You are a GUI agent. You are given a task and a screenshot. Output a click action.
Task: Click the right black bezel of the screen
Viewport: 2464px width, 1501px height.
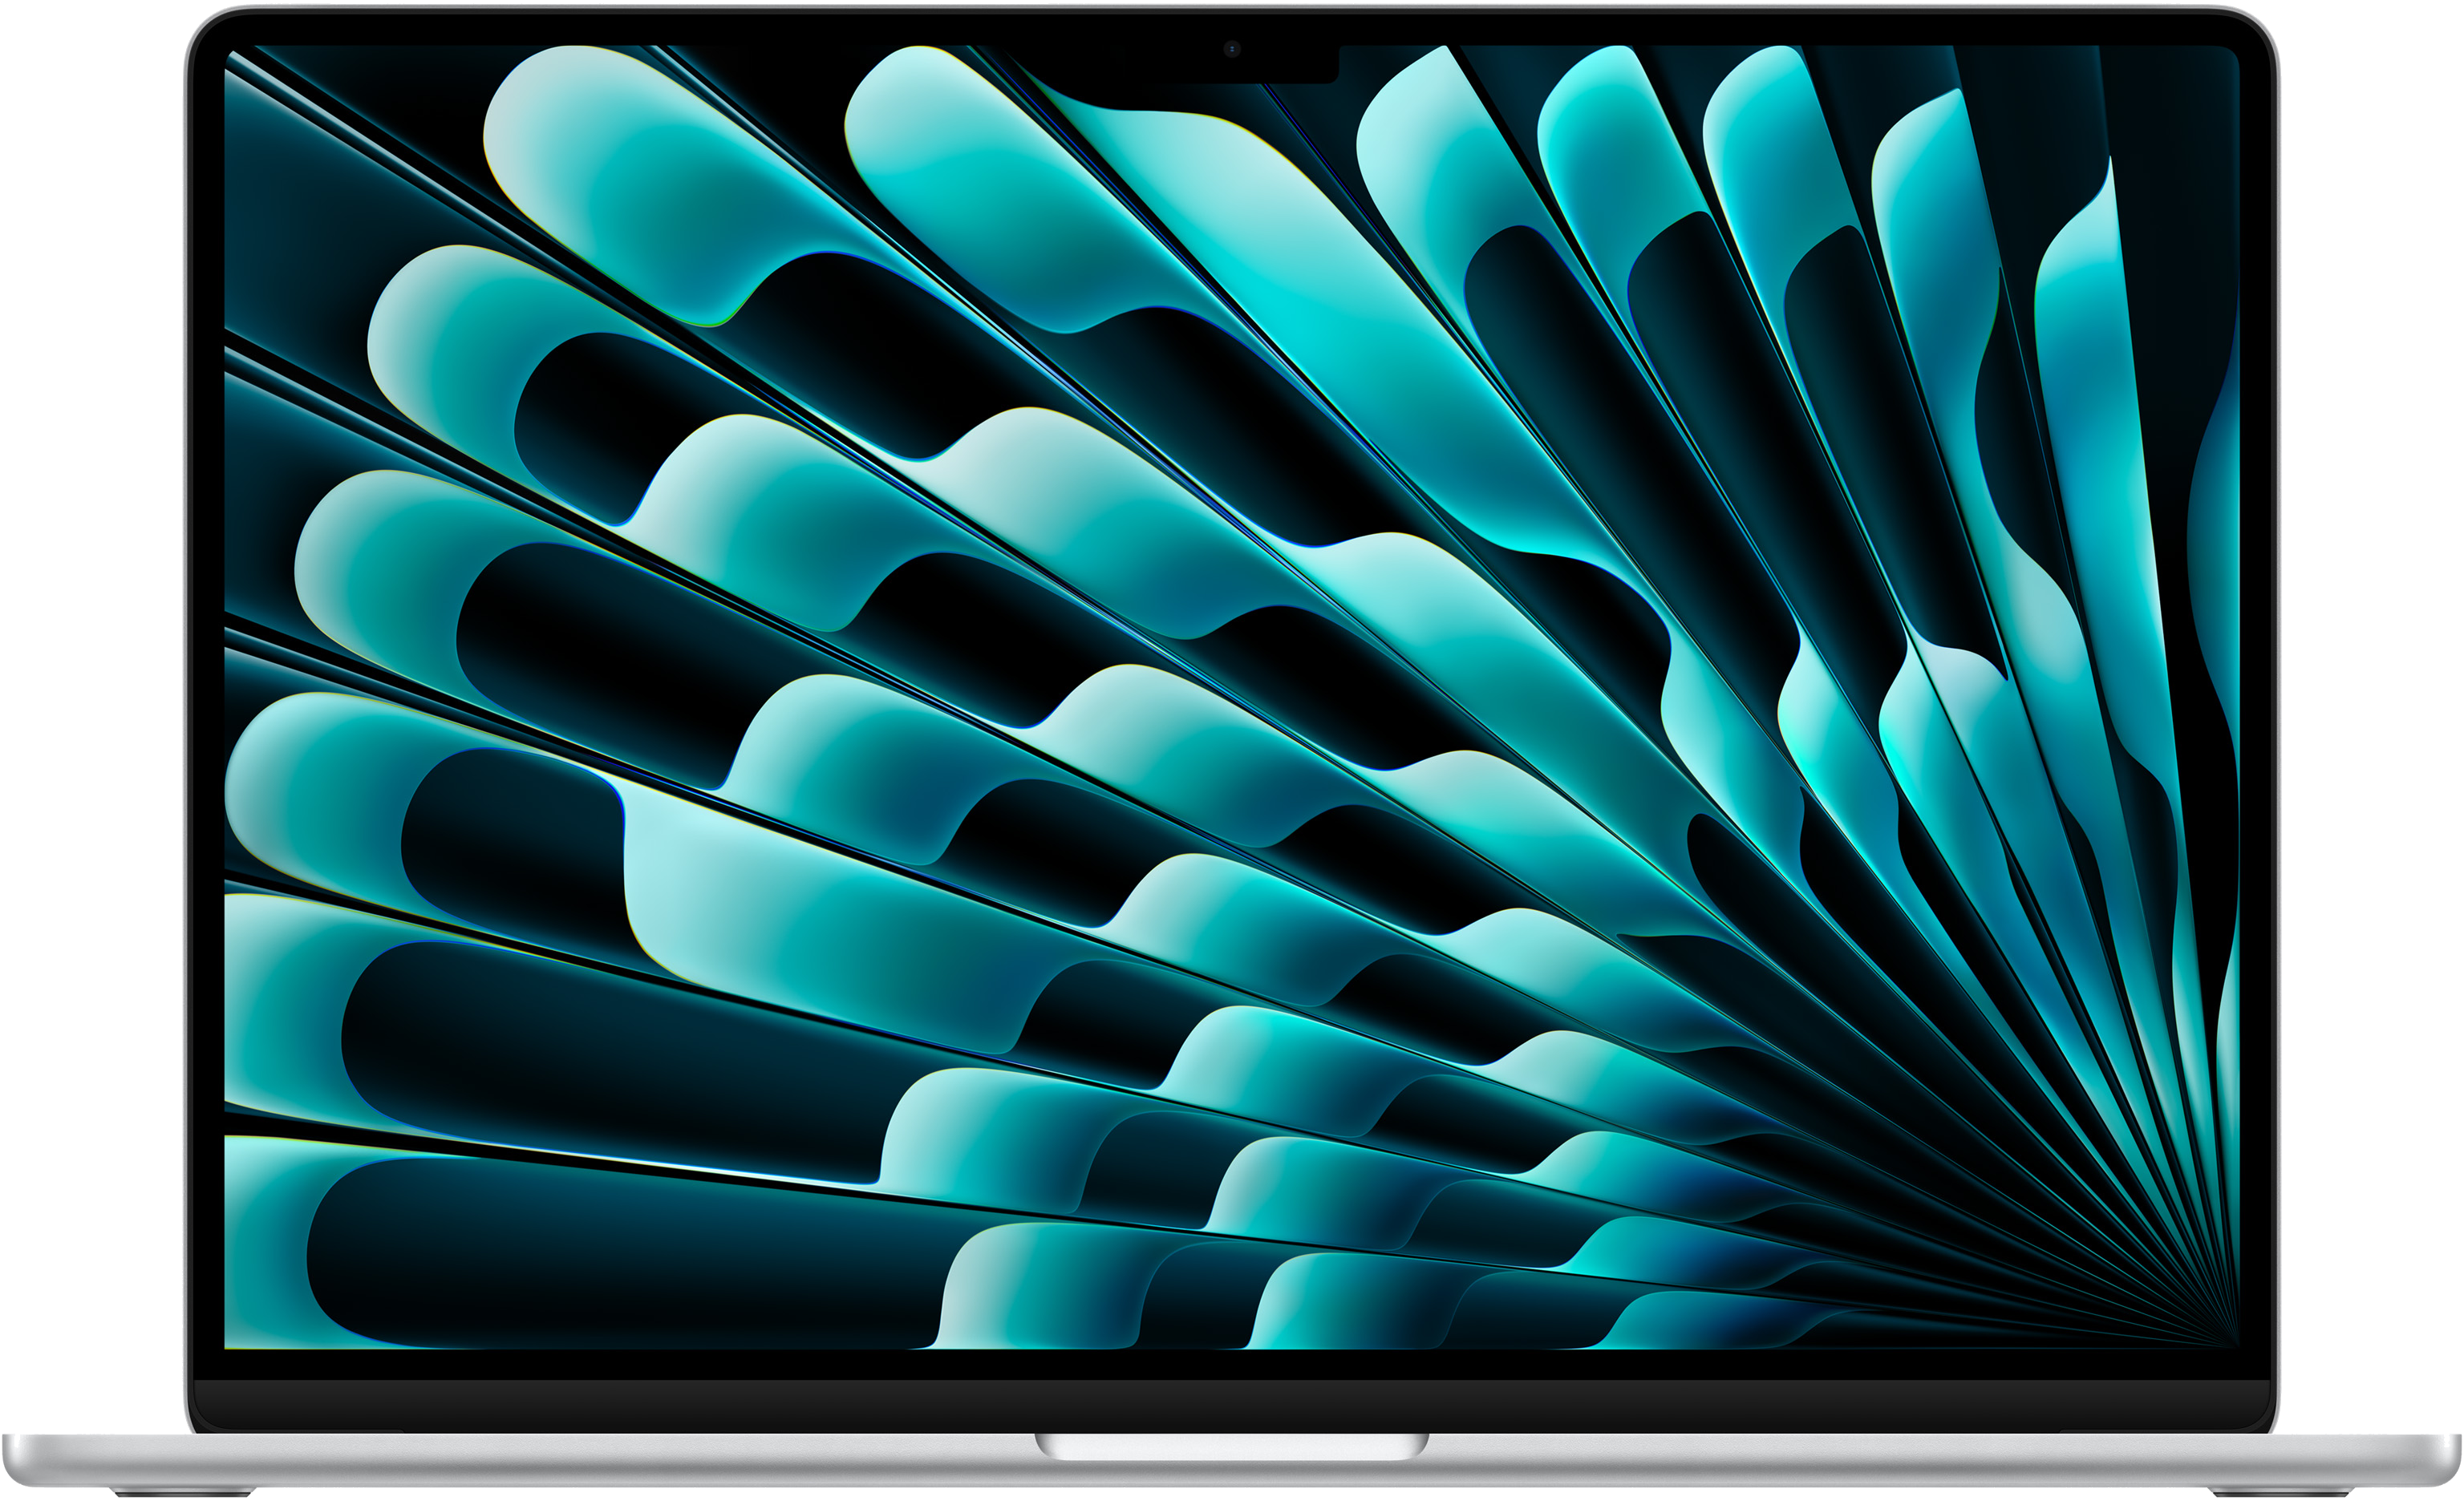point(2257,699)
